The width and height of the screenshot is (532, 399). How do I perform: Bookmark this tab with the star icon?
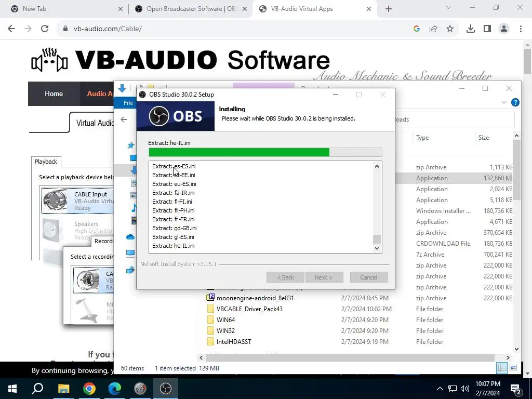(450, 29)
